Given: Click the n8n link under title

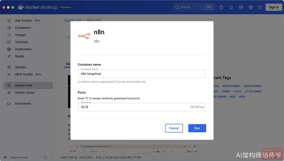Looking at the screenshot, I should pyautogui.click(x=97, y=41).
